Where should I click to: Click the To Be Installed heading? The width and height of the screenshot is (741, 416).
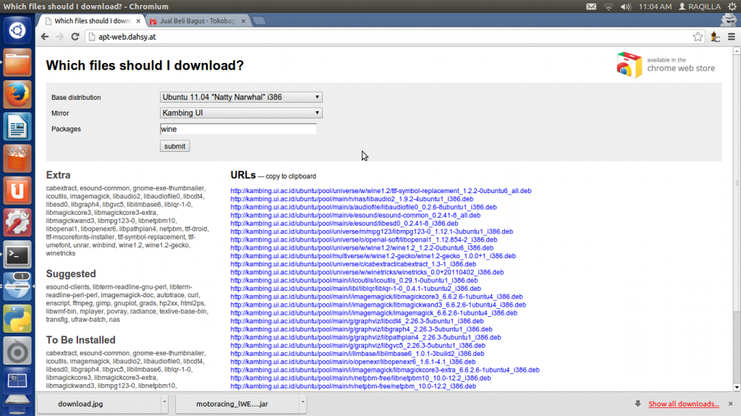click(81, 340)
